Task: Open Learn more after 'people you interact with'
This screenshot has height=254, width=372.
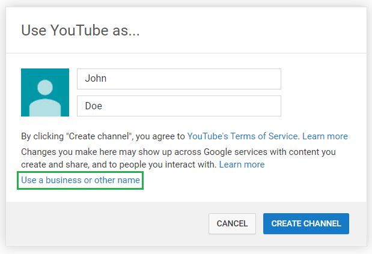Action: (242, 164)
